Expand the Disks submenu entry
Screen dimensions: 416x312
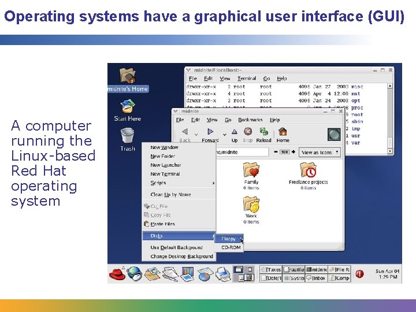click(x=179, y=236)
